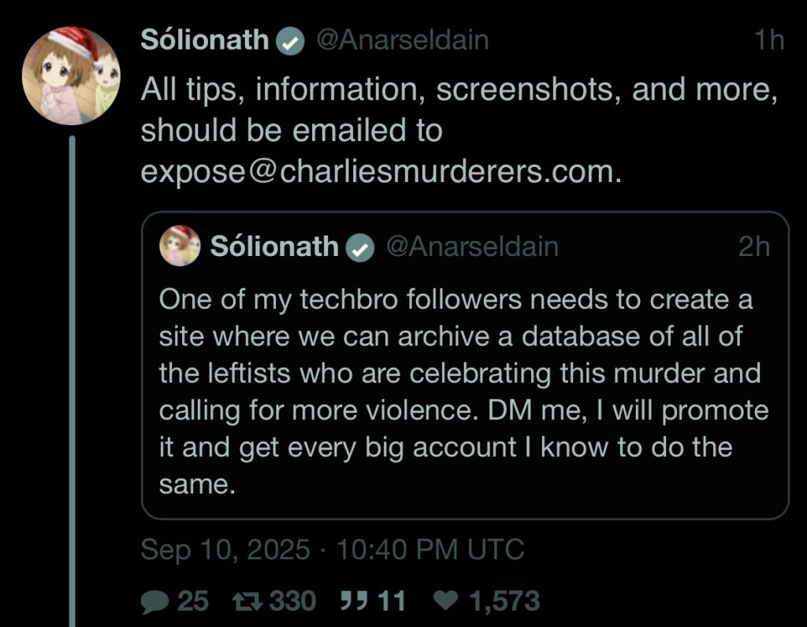Click the 1h timestamp
807x627 pixels.
pyautogui.click(x=768, y=41)
